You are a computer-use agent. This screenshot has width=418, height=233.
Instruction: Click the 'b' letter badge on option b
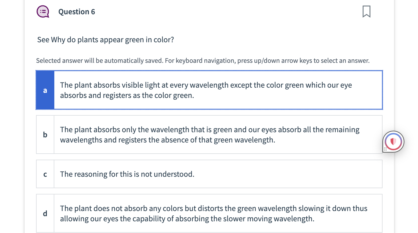click(45, 134)
